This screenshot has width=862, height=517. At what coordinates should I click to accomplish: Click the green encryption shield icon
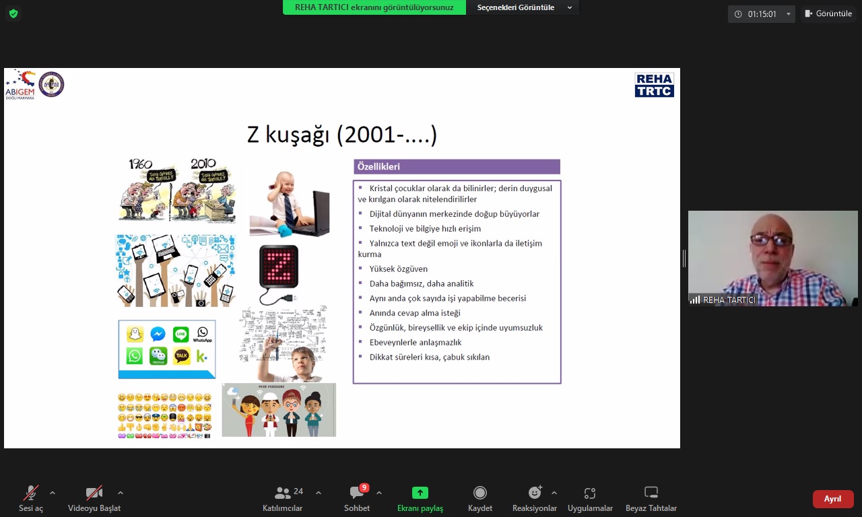[13, 13]
